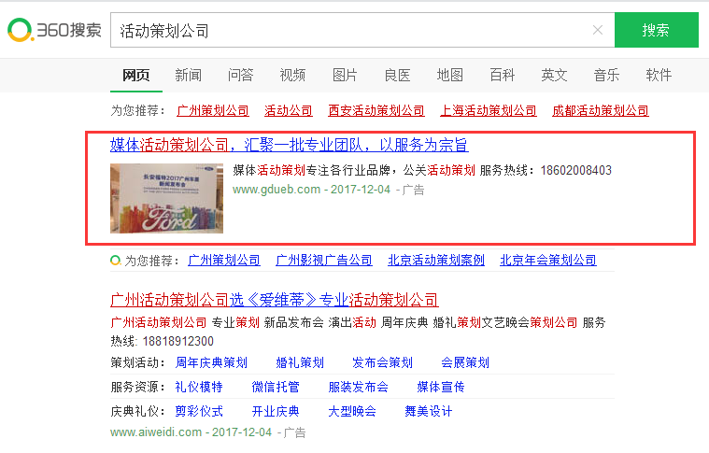The height and width of the screenshot is (453, 709).
Task: Click the small 360 icon before 为您推荐
Action: tap(116, 261)
